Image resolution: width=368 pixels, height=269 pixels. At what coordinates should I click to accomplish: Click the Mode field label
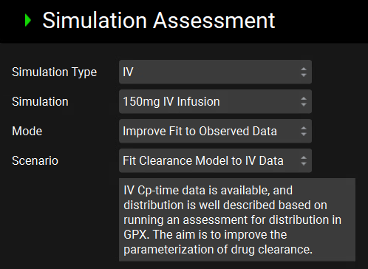pos(27,131)
